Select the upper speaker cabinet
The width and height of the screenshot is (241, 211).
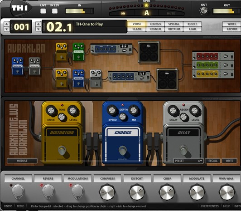pyautogui.click(x=149, y=52)
